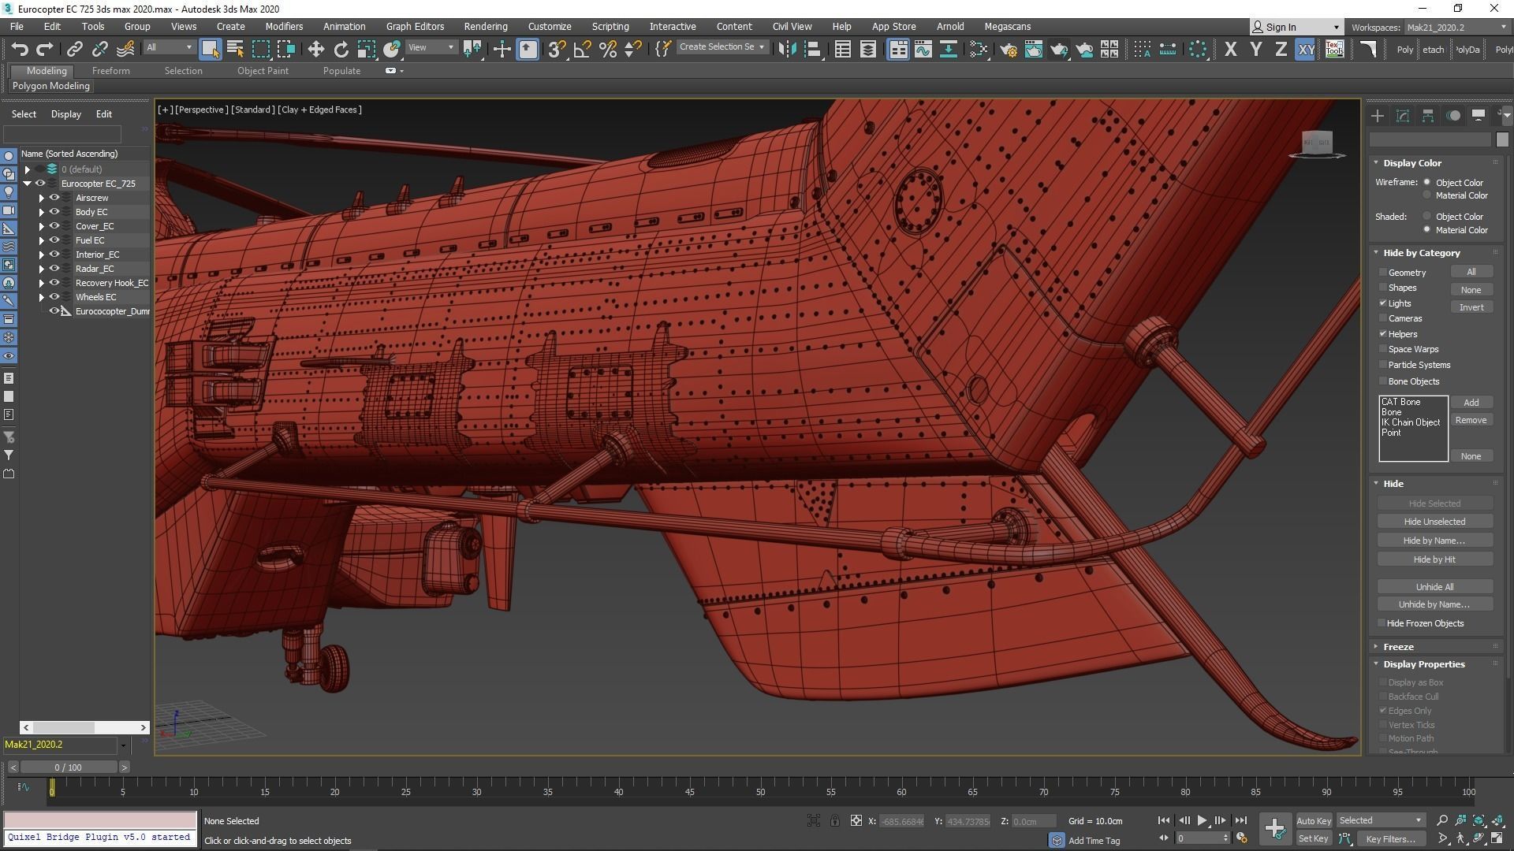1514x851 pixels.
Task: Open the Mirror tool
Action: click(x=787, y=50)
